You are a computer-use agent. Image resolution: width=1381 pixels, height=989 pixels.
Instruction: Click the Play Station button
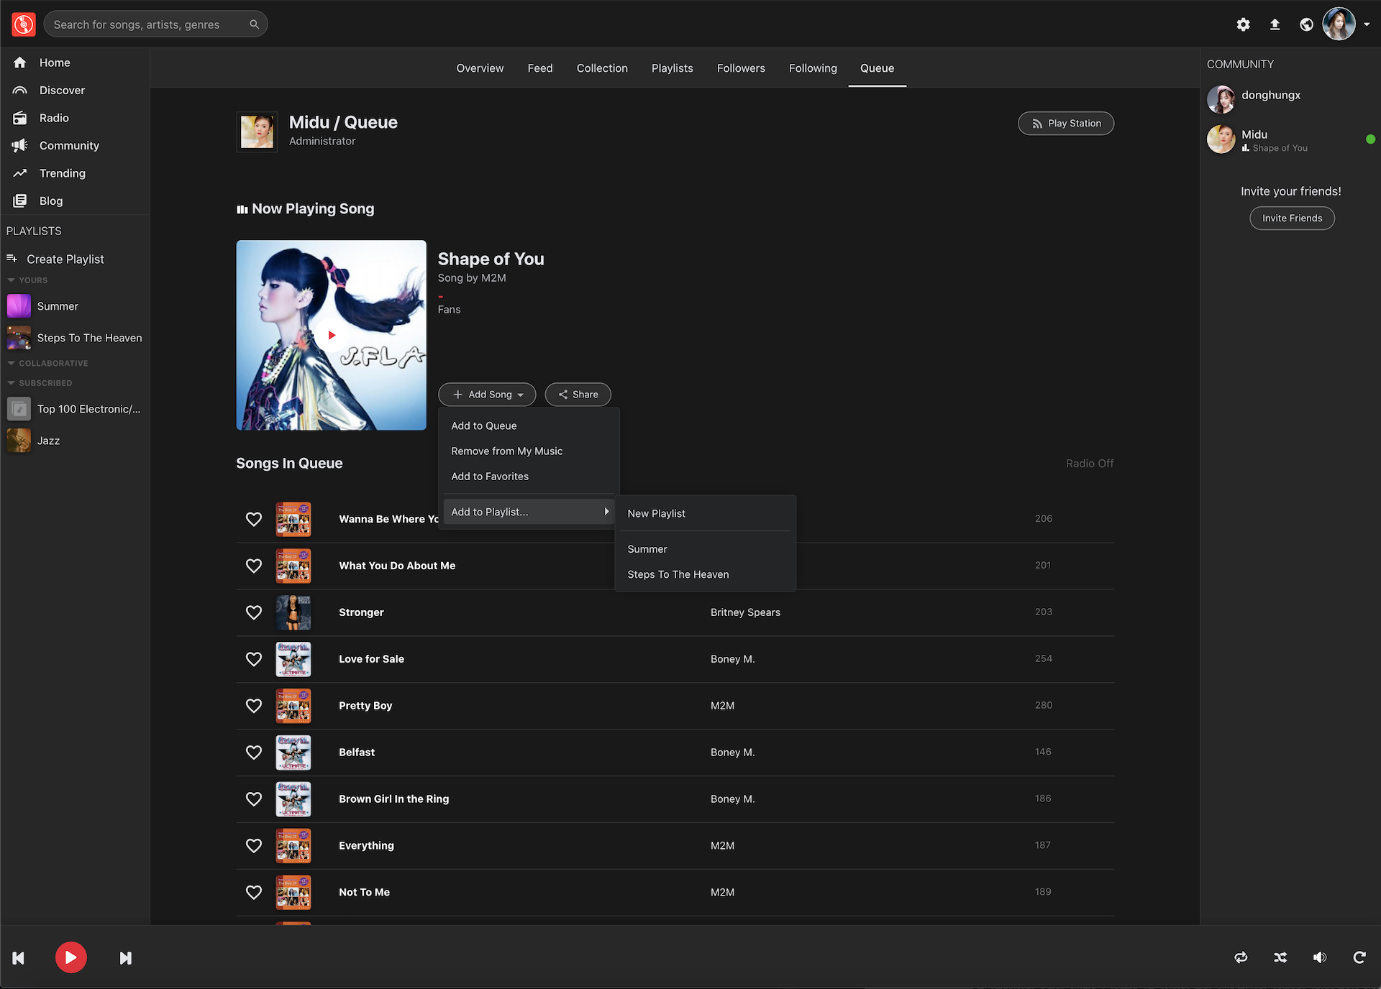(1066, 123)
